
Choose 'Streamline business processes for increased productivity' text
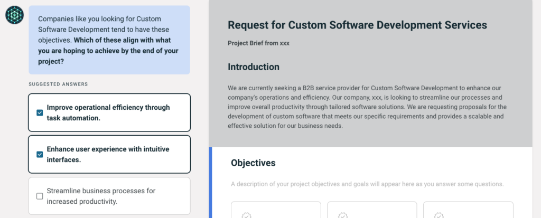[x=100, y=196]
